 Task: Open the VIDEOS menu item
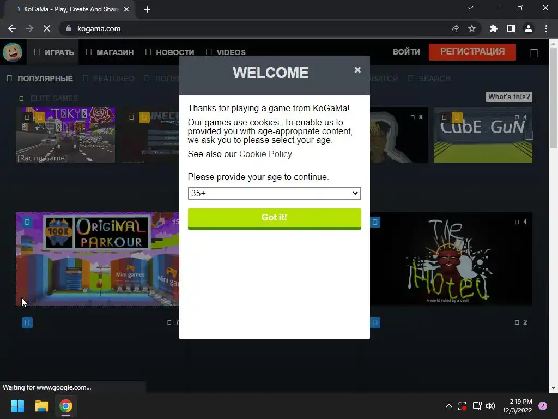pyautogui.click(x=226, y=52)
